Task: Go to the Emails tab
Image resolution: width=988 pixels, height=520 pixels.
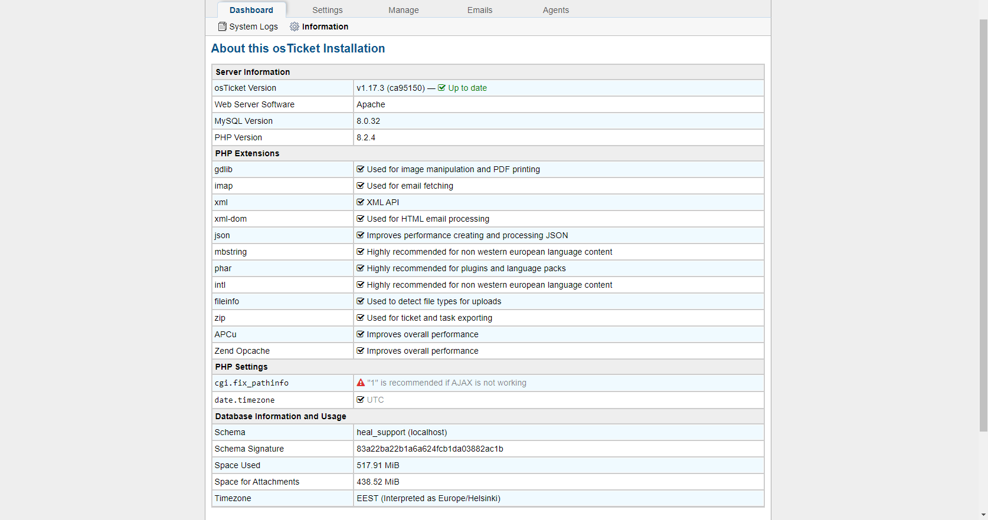Action: coord(479,10)
